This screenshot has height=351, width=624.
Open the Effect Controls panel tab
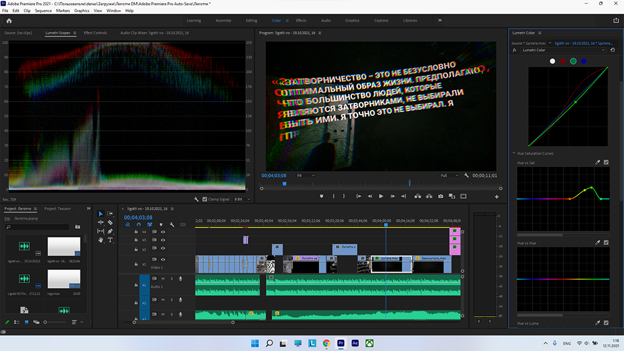point(95,32)
